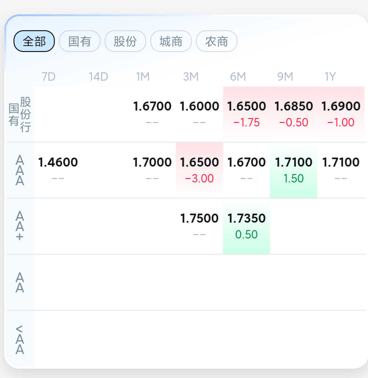Click the <AA row label
Screen dimensions: 368x378
click(20, 339)
